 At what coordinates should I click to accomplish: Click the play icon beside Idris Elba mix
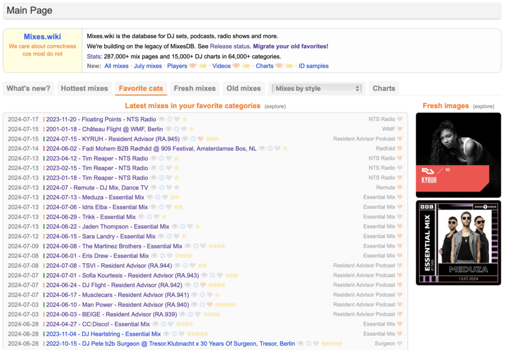161,207
